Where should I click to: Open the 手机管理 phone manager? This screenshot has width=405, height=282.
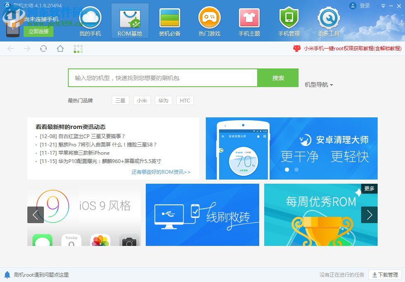tap(289, 21)
